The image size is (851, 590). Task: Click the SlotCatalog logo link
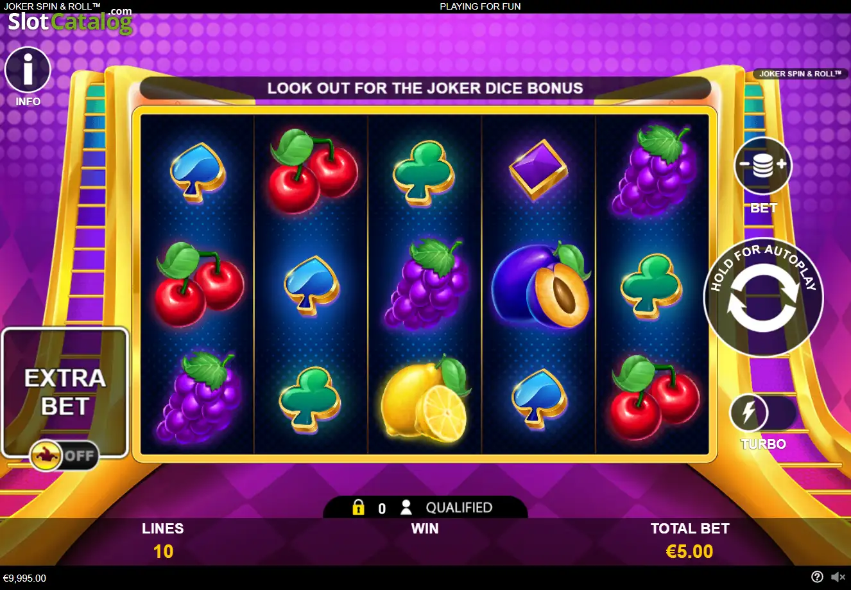tap(70, 21)
